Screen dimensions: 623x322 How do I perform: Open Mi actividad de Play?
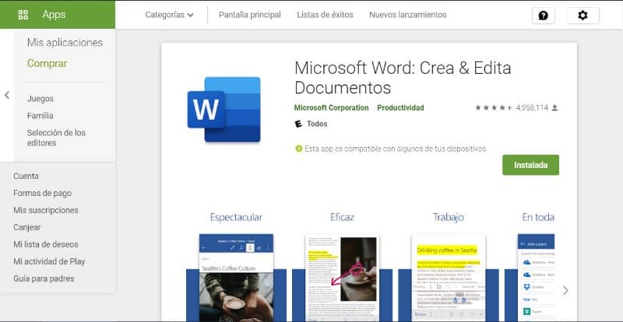coord(49,261)
